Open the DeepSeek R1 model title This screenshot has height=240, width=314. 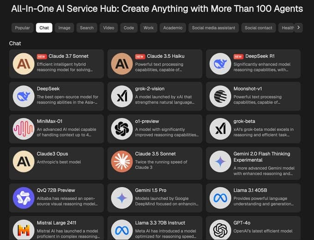260,56
